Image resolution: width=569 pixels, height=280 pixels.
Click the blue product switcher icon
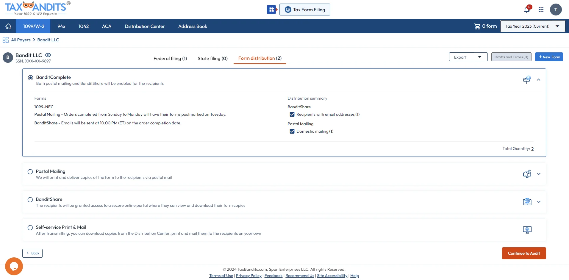[x=271, y=10]
